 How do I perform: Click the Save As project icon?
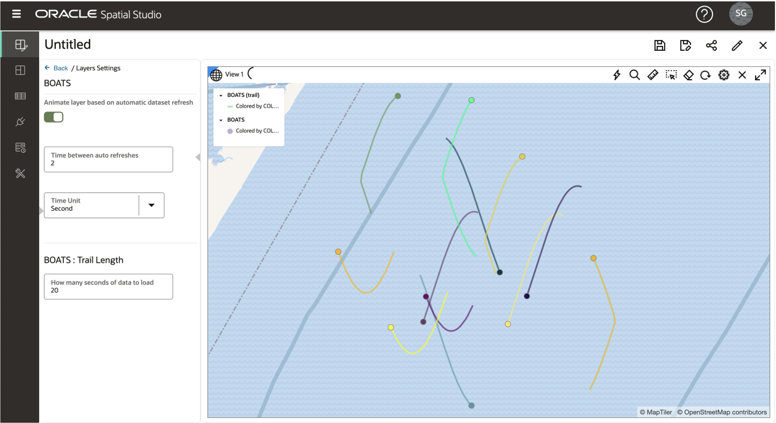coord(685,45)
